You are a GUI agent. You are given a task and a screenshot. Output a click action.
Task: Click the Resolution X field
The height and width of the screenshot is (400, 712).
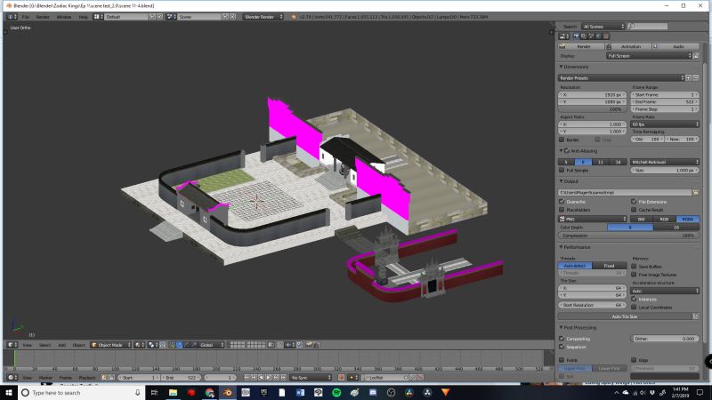(x=592, y=95)
